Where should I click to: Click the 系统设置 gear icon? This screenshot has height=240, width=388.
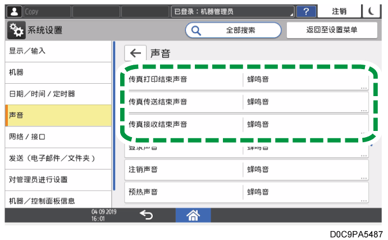pyautogui.click(x=16, y=30)
